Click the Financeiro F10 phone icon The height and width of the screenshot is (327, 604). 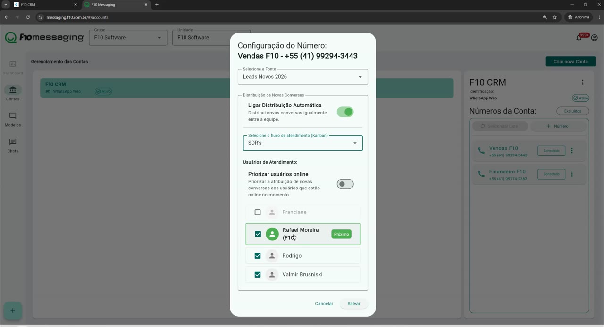tap(481, 174)
